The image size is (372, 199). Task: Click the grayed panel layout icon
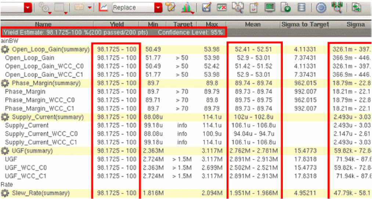point(61,8)
